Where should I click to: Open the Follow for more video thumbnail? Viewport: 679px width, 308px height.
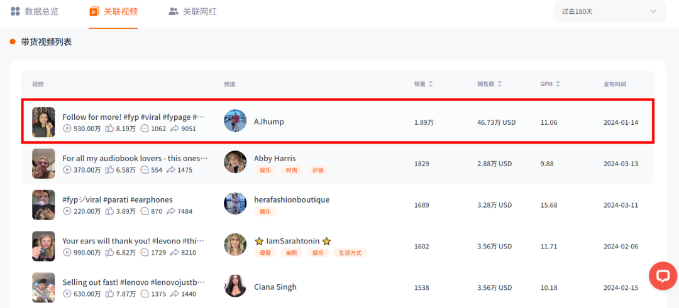[x=43, y=122]
